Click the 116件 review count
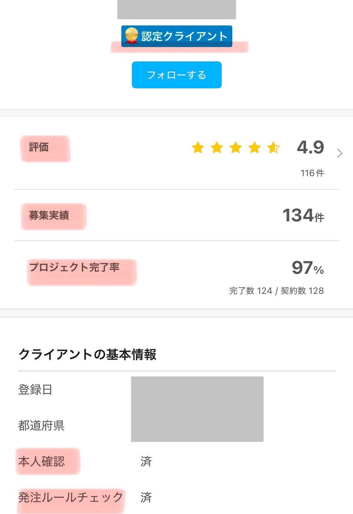Screen dimensions: 353x514 (312, 173)
